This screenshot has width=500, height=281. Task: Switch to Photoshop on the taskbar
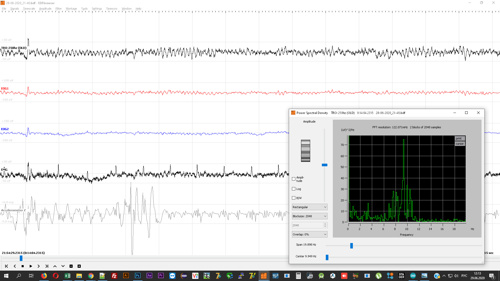137,276
